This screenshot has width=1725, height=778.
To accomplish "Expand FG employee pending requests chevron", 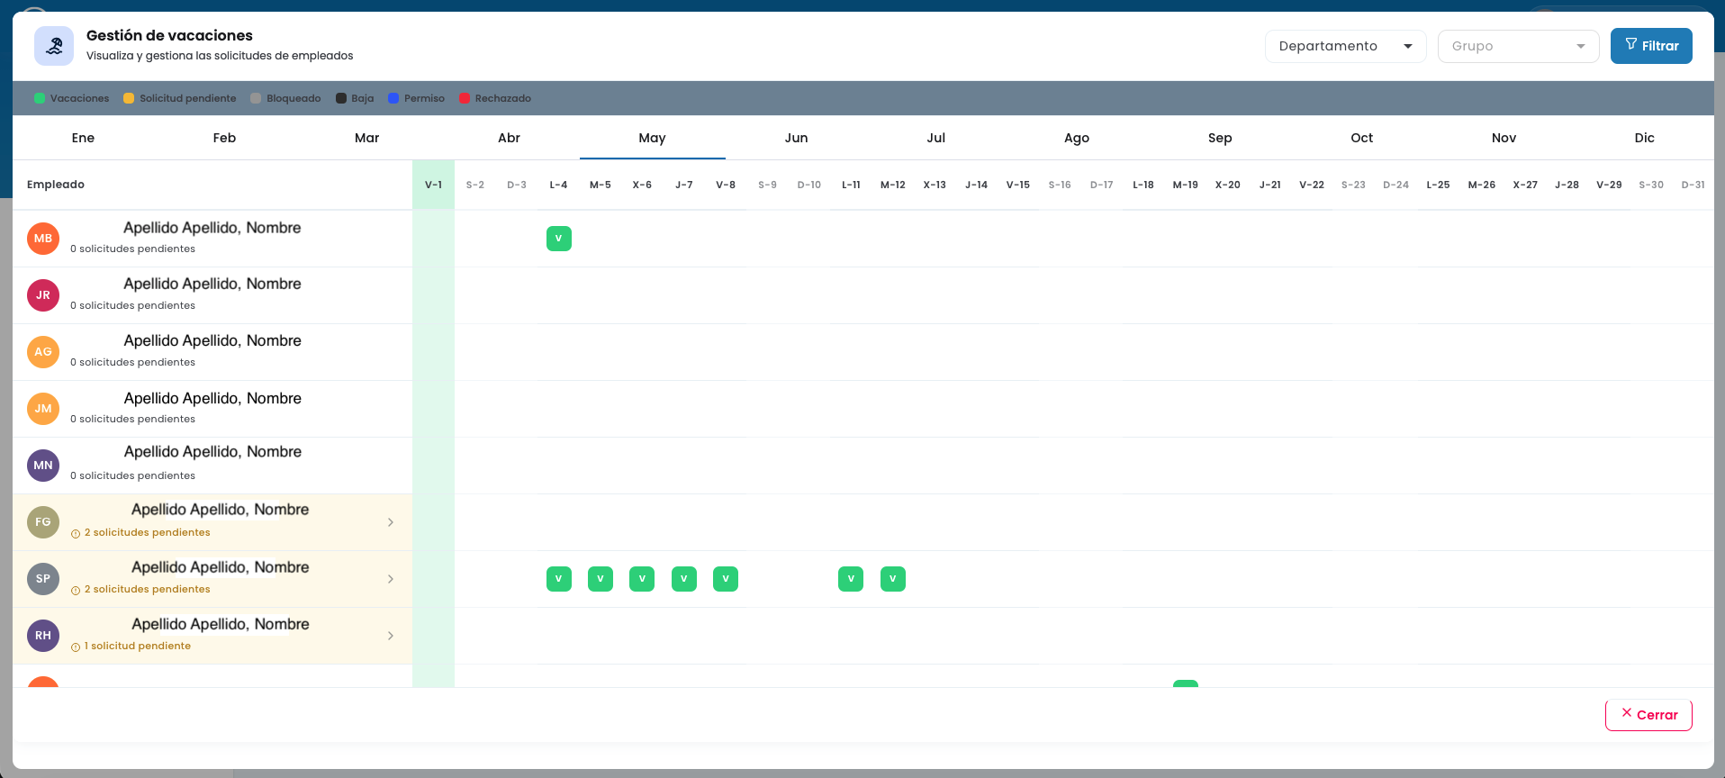I will click(x=391, y=522).
